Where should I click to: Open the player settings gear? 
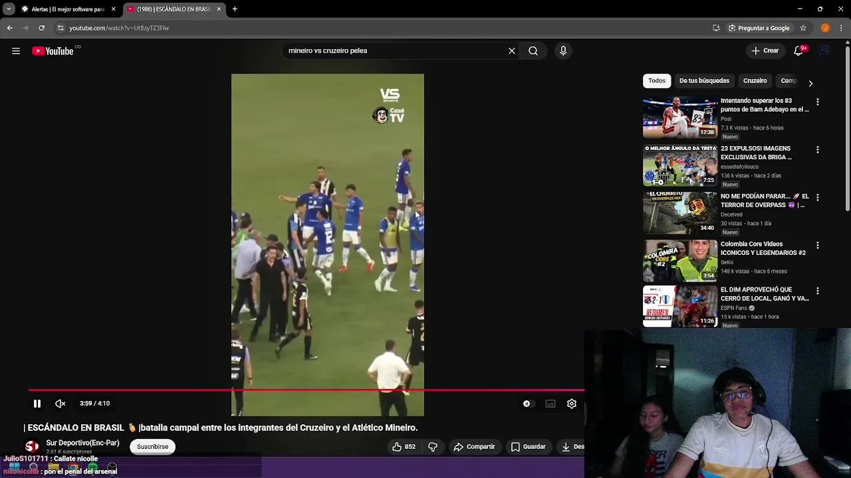(x=572, y=403)
